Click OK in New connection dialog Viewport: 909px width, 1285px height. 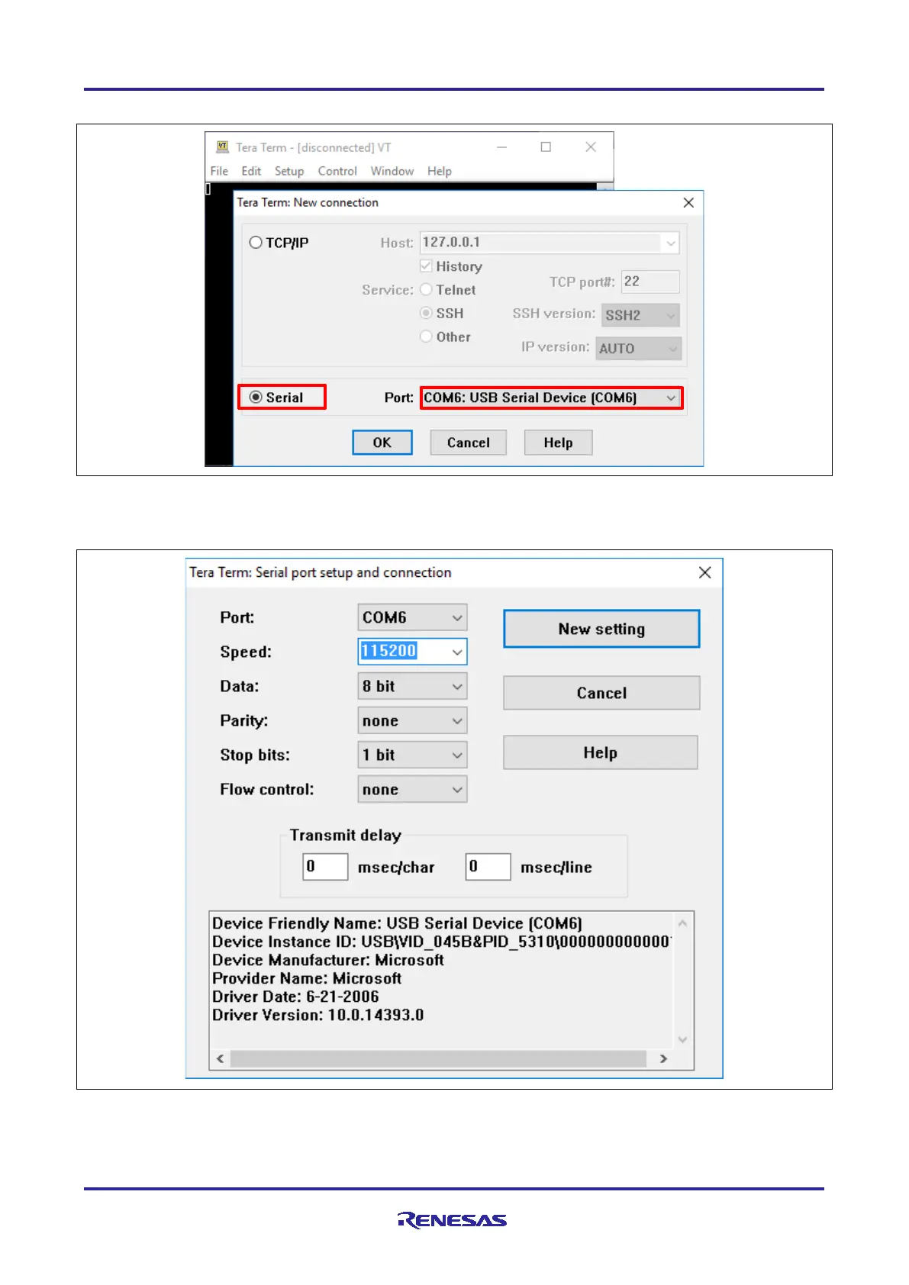[x=382, y=443]
